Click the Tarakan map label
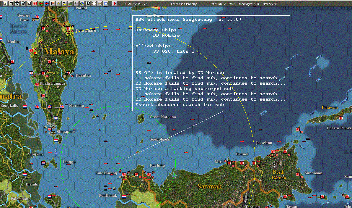The height and width of the screenshot is (208, 352). (252, 206)
